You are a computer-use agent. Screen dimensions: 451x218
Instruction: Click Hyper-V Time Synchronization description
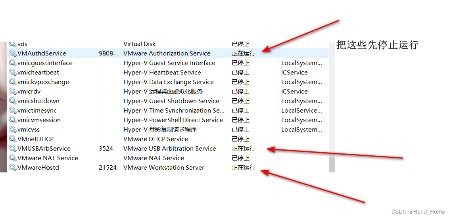pyautogui.click(x=174, y=110)
